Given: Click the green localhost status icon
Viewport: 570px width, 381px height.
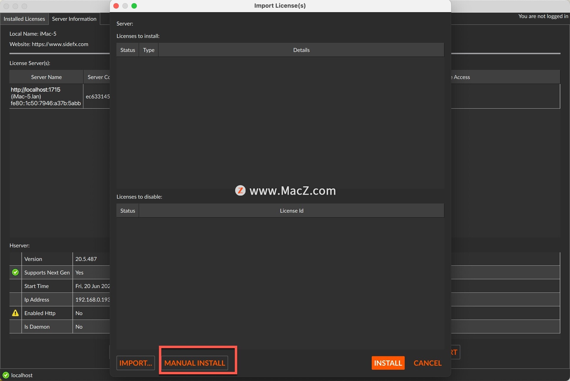Looking at the screenshot, I should tap(6, 375).
